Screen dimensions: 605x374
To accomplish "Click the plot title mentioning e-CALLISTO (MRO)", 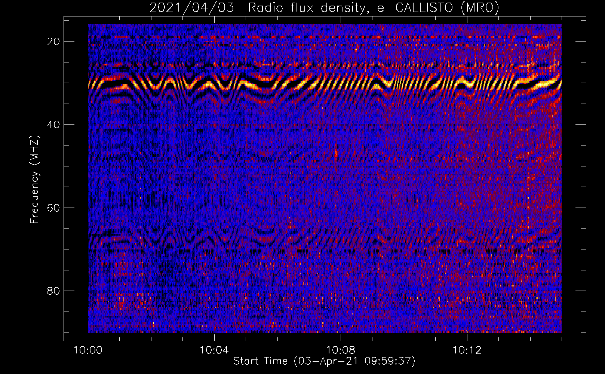I will 324,7.
